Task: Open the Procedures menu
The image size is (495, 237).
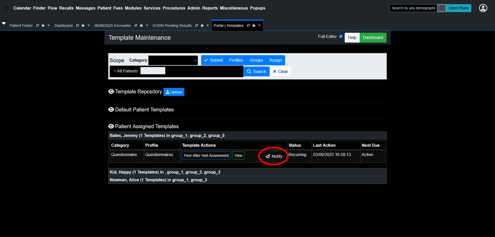Action: point(174,8)
